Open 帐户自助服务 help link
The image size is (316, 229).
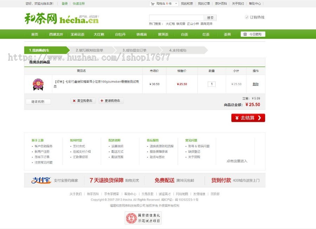[x=44, y=146]
